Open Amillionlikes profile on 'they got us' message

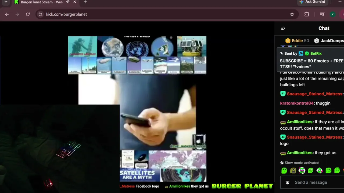click(x=300, y=153)
